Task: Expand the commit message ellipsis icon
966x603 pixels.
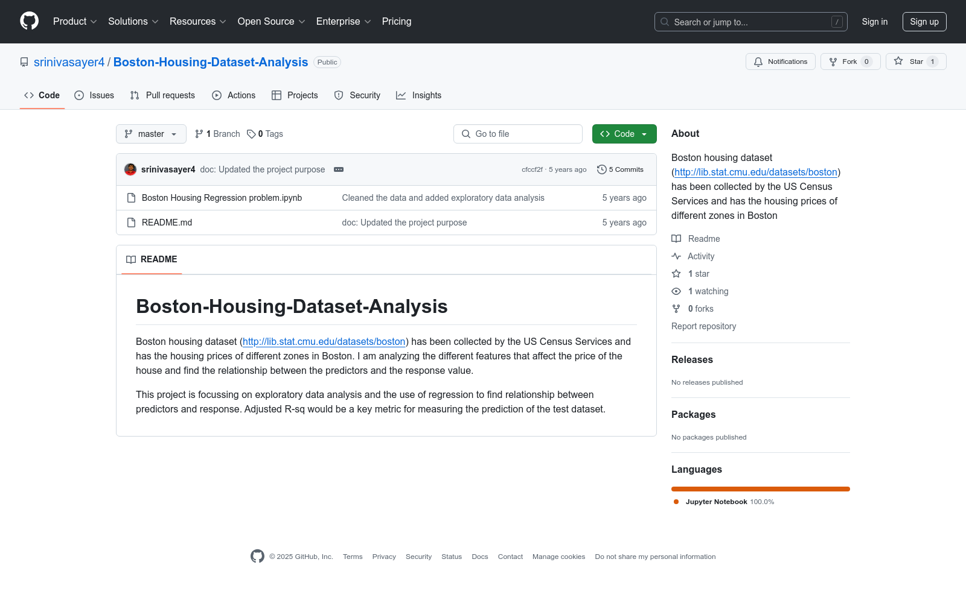Action: coord(339,169)
